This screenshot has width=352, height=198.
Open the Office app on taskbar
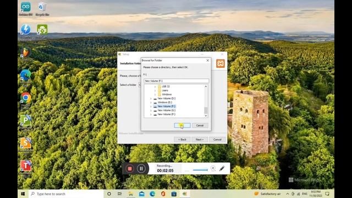pyautogui.click(x=163, y=194)
